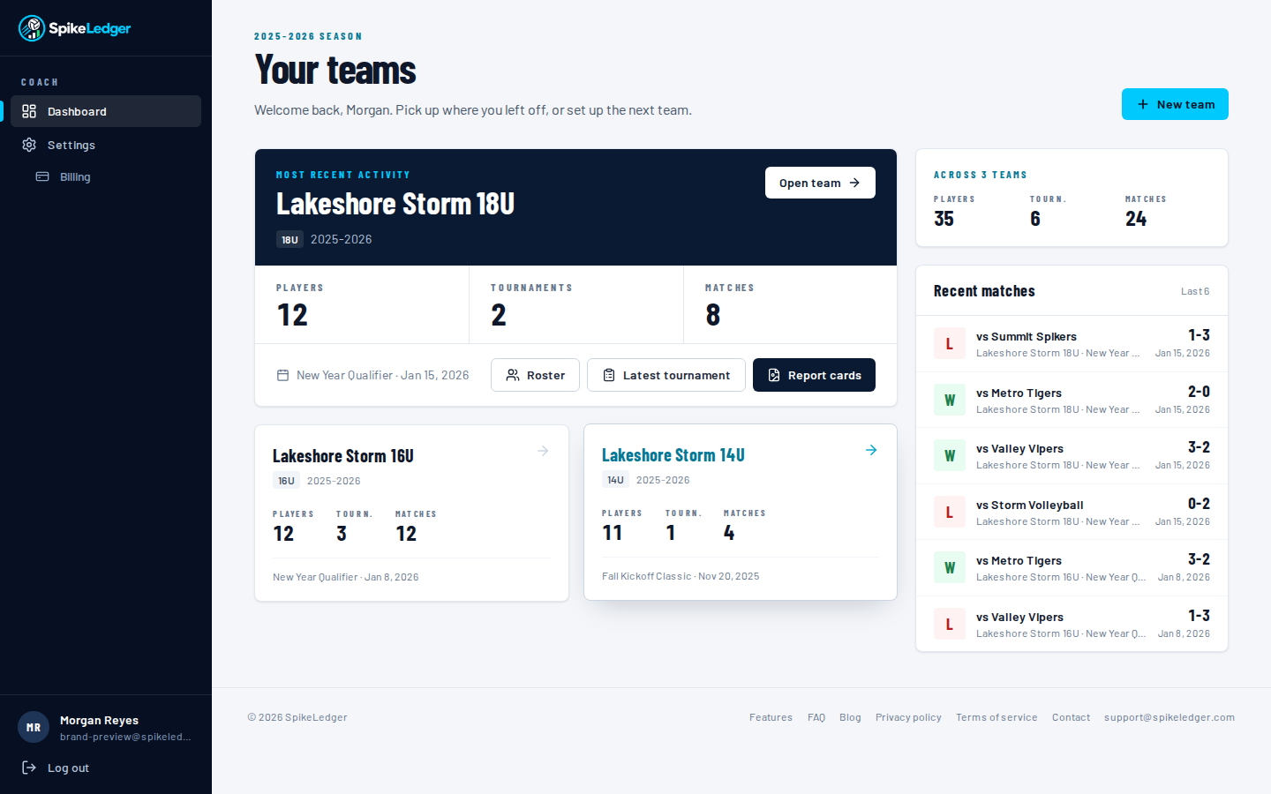This screenshot has width=1271, height=794.
Task: Click the arrow on Lakeshore Storm 16U card
Action: [x=543, y=451]
